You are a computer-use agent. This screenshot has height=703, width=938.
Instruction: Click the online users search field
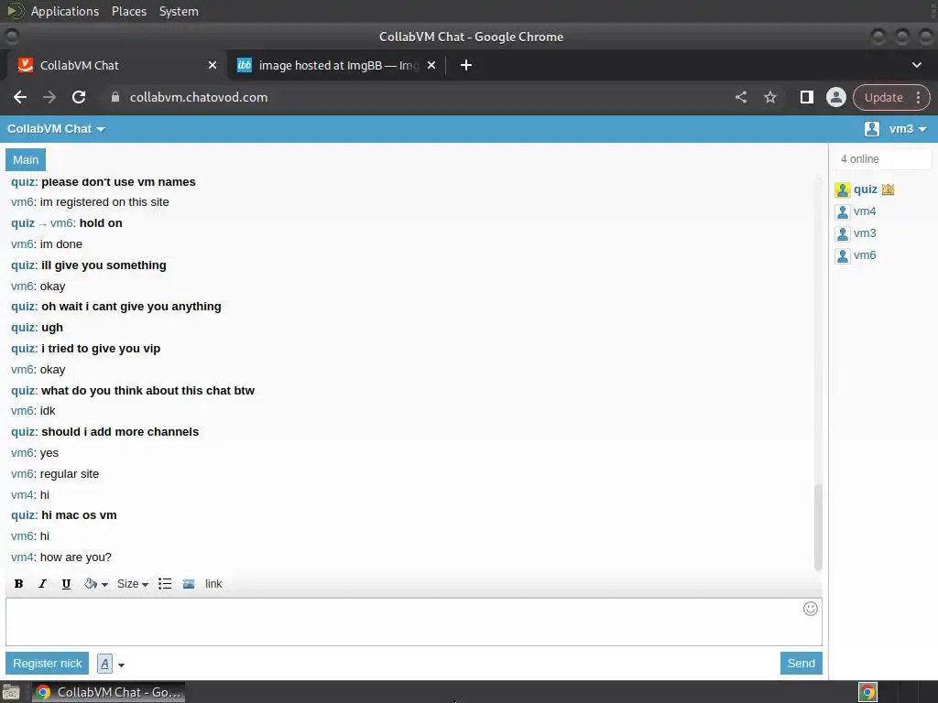[883, 159]
